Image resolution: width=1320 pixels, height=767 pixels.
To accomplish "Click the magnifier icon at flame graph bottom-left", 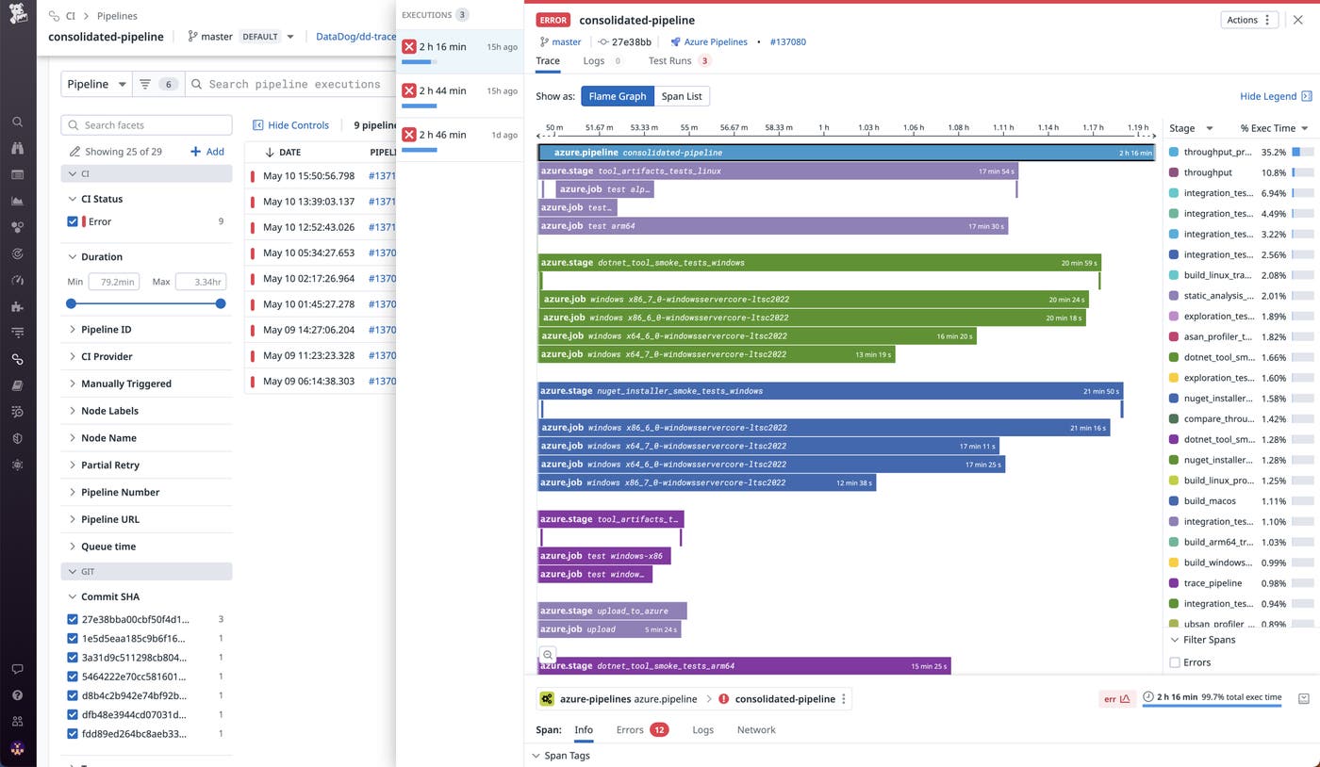I will (548, 655).
